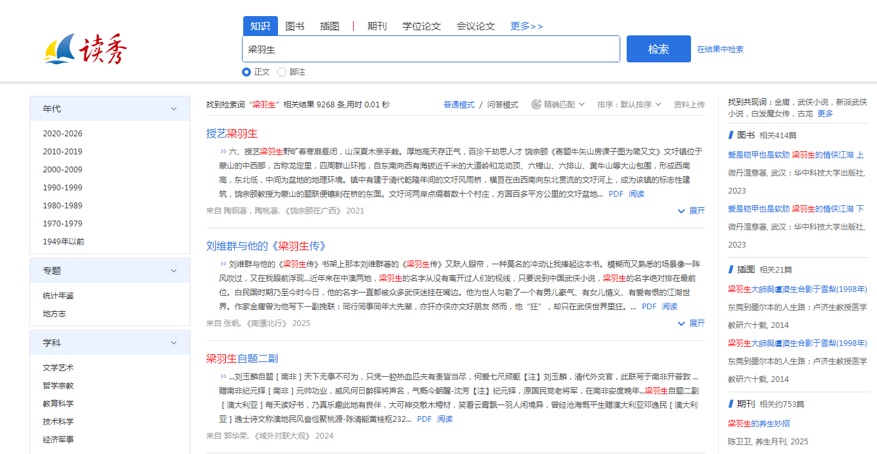Filter by years 1980-1989
This screenshot has width=877, height=454.
click(62, 206)
